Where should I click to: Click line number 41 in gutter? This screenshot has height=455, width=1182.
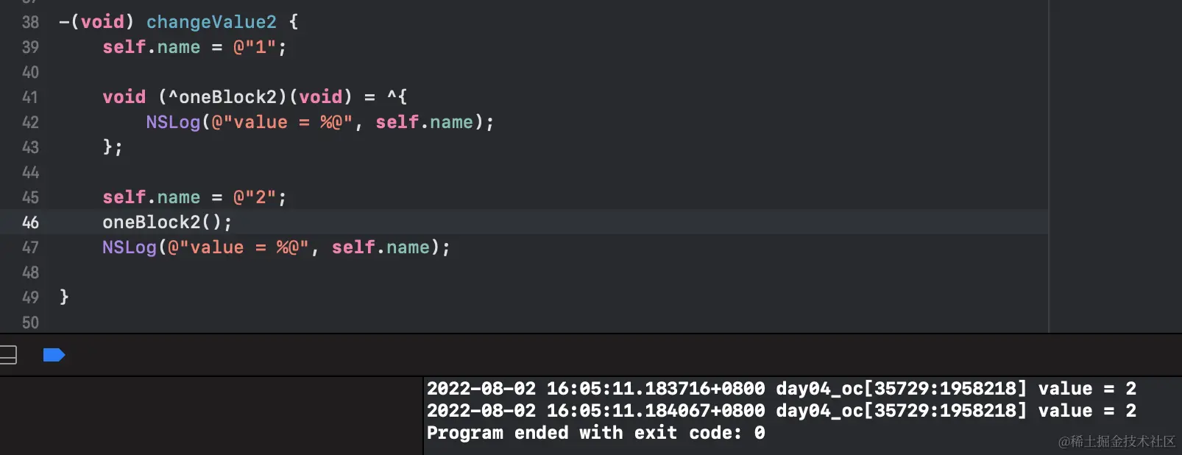tap(30, 97)
